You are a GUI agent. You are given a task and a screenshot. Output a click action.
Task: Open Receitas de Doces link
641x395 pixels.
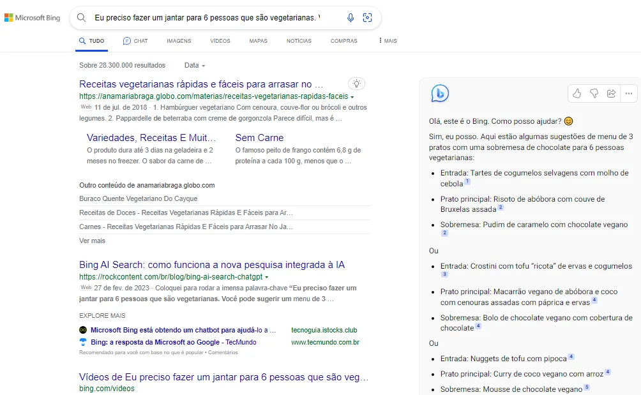point(186,212)
